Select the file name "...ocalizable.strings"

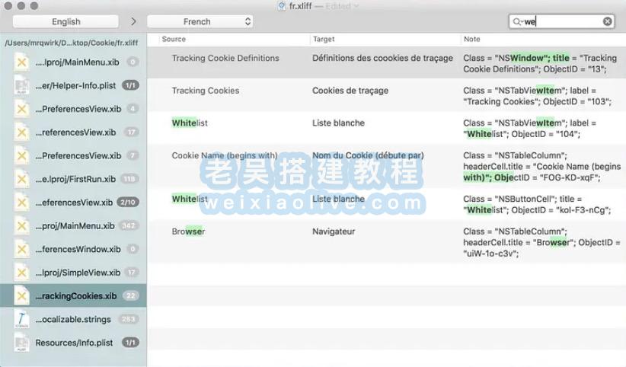pos(73,320)
